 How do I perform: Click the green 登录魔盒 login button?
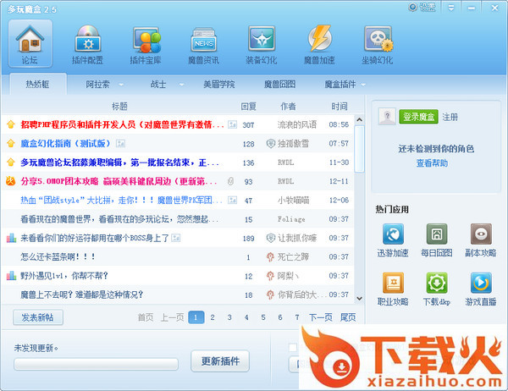(418, 117)
